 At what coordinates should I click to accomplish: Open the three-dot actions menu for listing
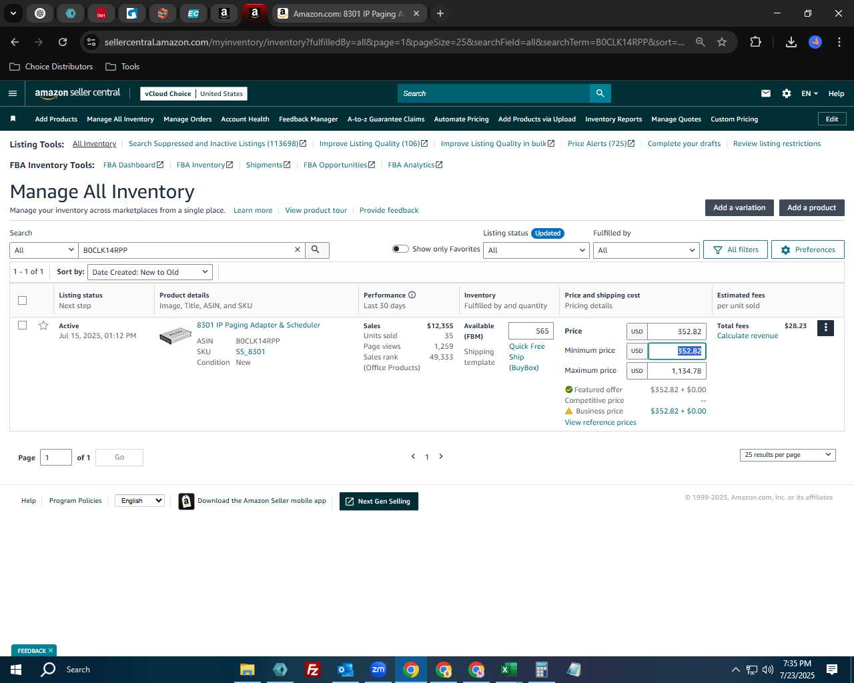click(x=825, y=327)
